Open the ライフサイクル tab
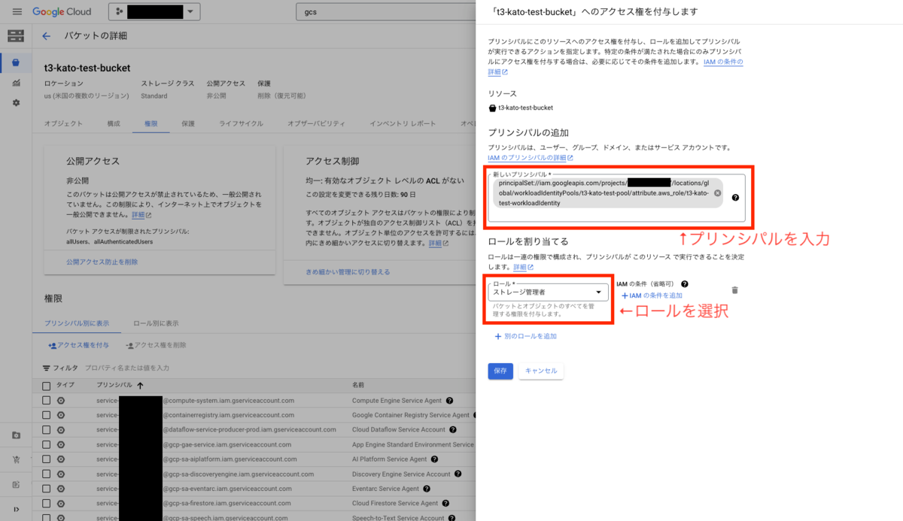903x521 pixels. click(x=241, y=123)
